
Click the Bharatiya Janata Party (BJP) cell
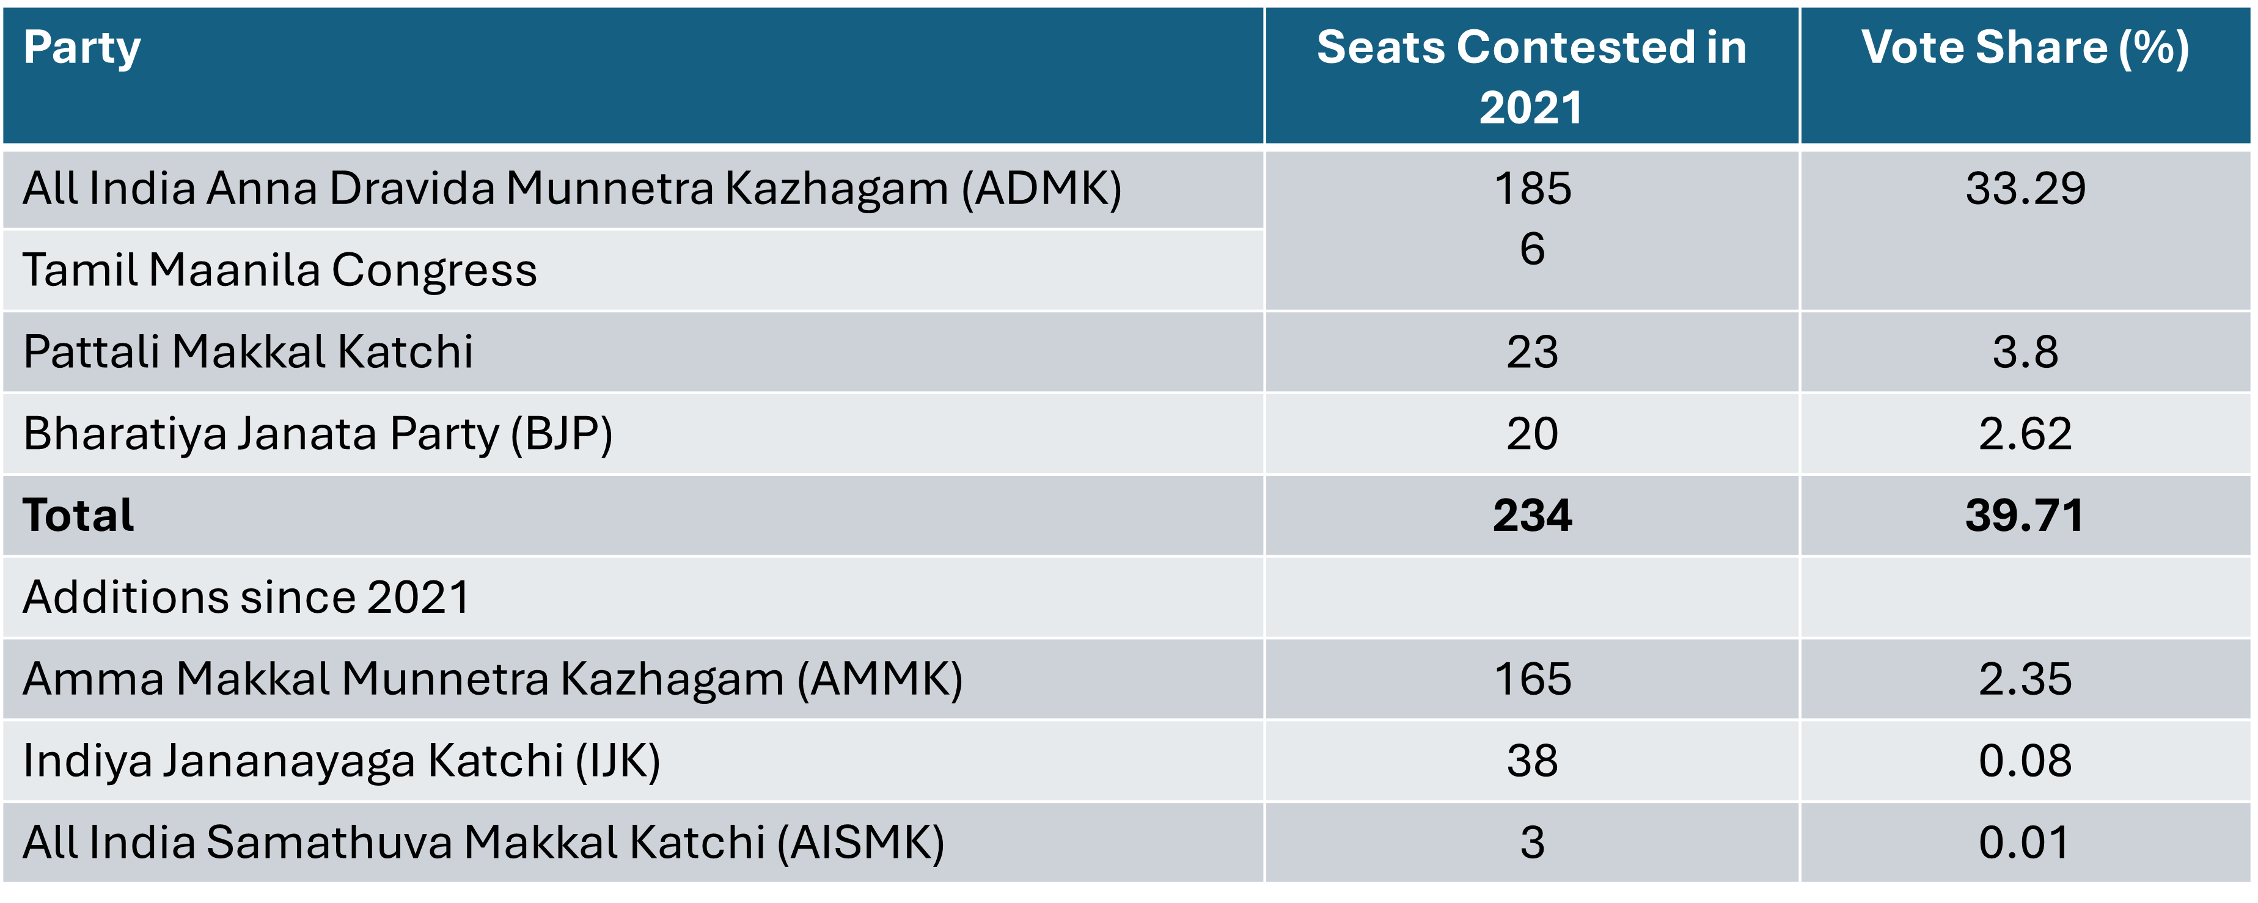coord(633,433)
